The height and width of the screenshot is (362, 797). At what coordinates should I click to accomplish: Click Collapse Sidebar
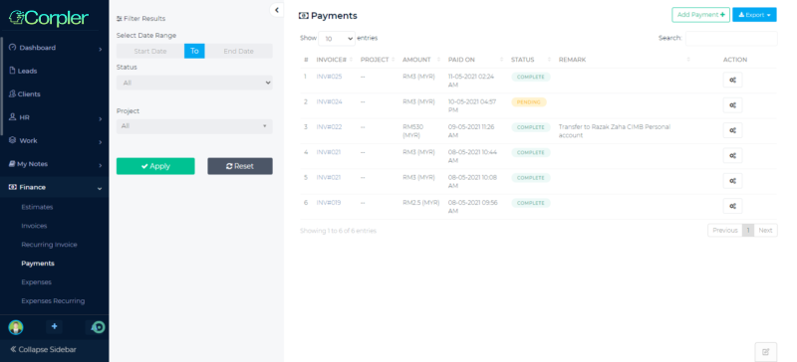[43, 349]
